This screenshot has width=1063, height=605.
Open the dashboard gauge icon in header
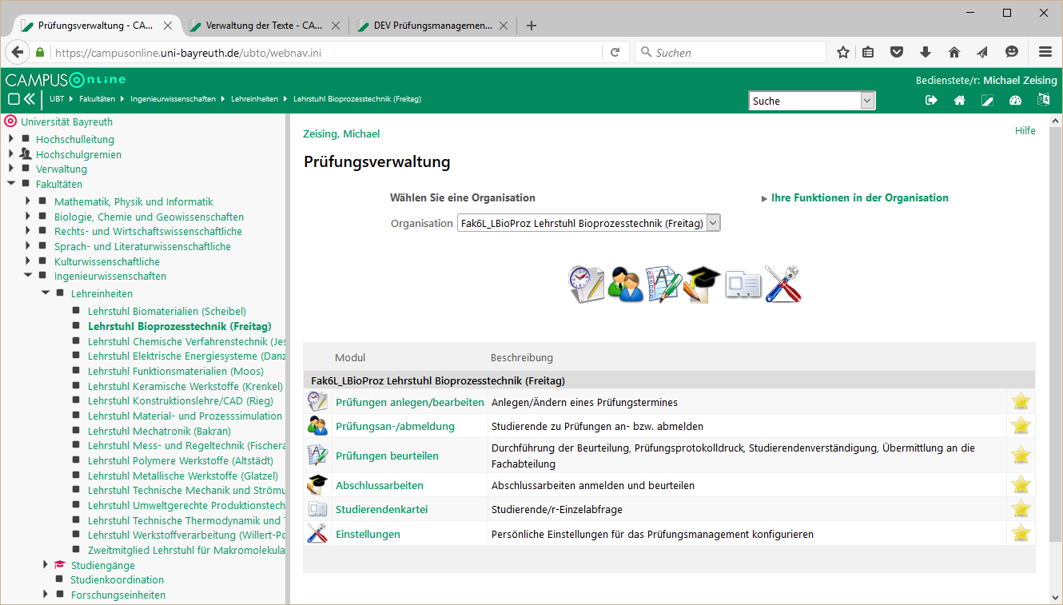tap(1016, 100)
